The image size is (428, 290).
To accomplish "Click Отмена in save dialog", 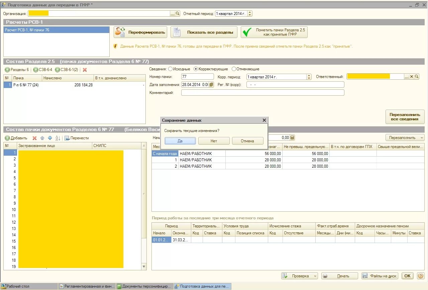I will pyautogui.click(x=247, y=141).
